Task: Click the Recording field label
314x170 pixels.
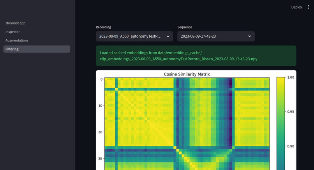Action: tap(103, 27)
